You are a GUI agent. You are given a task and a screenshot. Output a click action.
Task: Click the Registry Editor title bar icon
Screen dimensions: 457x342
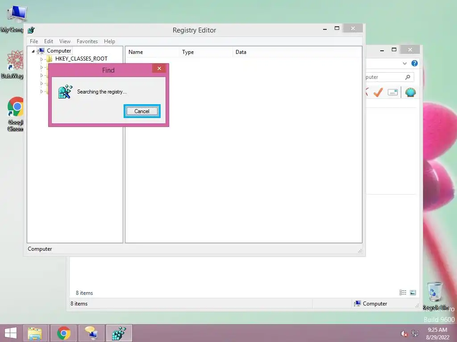click(31, 30)
